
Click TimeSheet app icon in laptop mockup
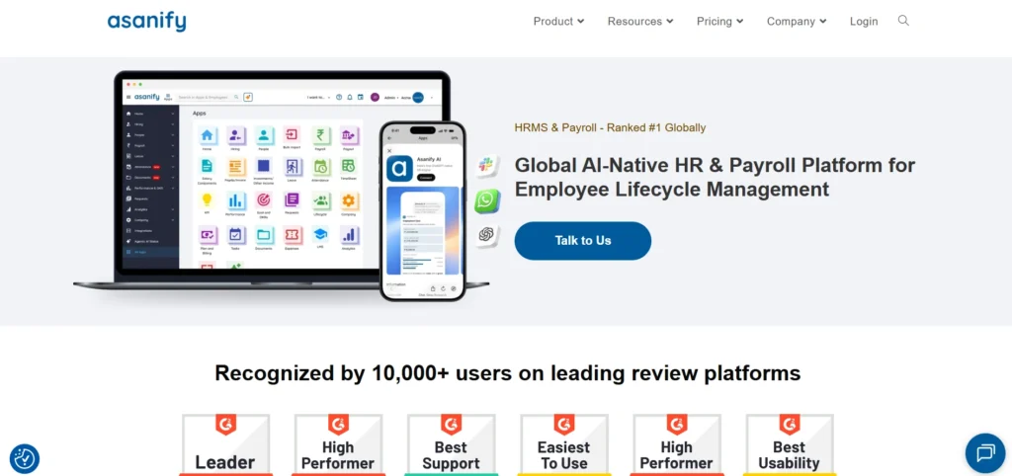pyautogui.click(x=349, y=167)
